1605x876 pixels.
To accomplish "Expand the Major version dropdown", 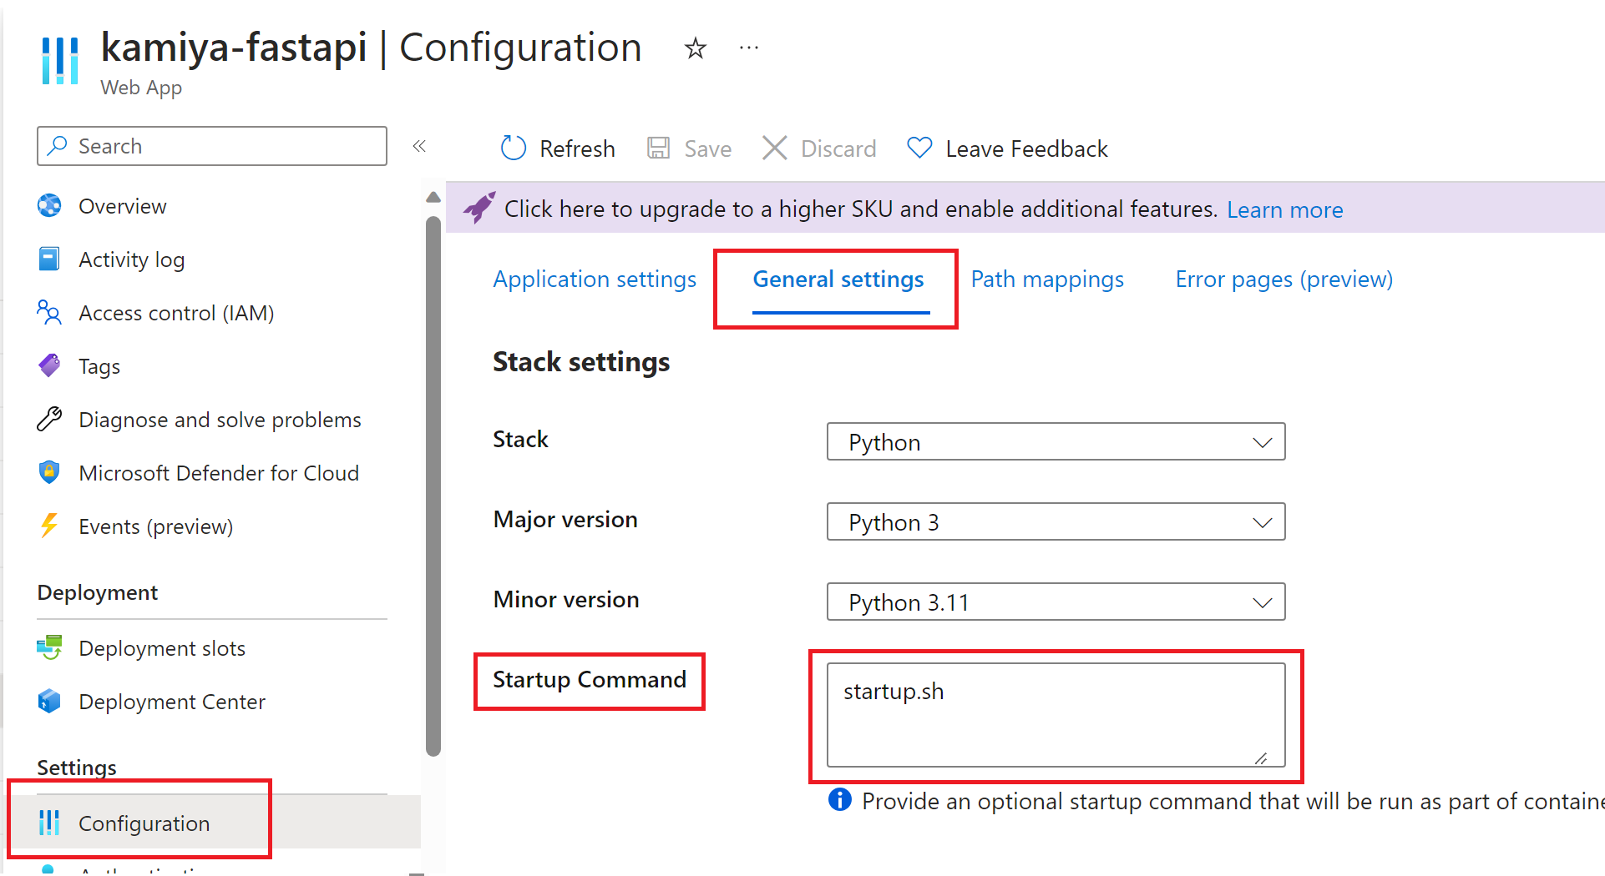I will coord(1056,522).
